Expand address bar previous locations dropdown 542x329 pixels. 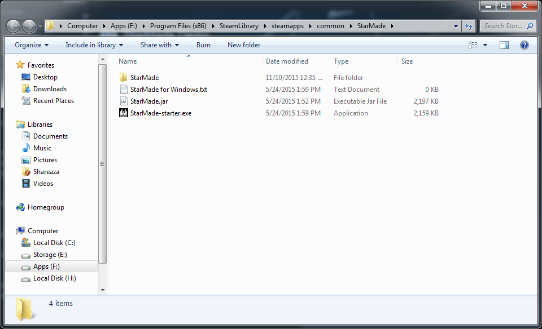(456, 26)
